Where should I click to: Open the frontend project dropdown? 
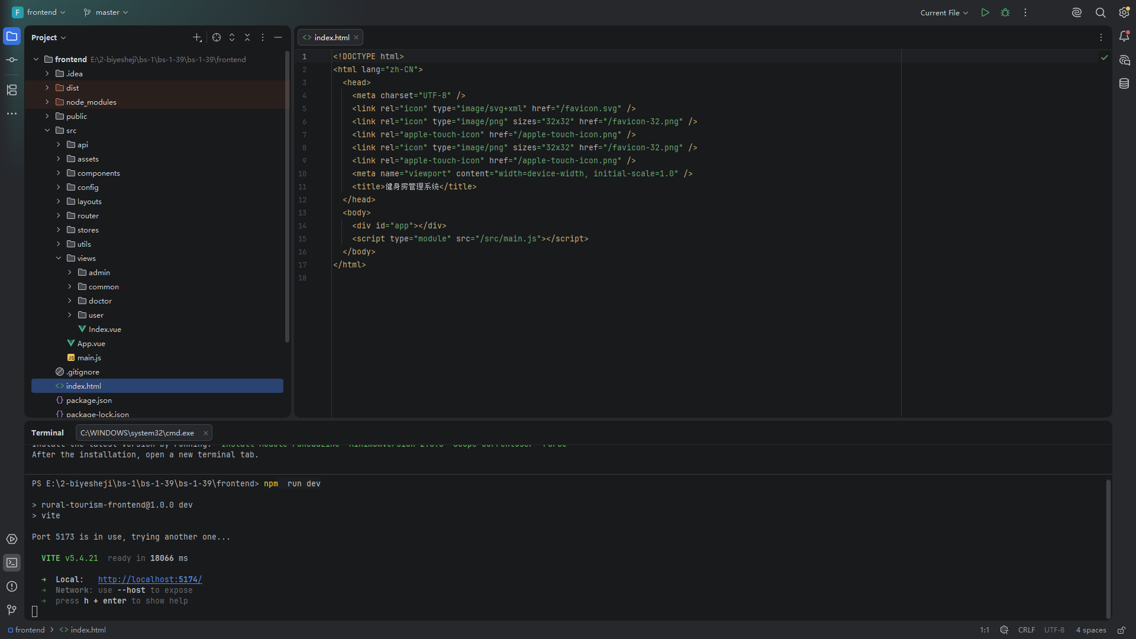click(39, 12)
